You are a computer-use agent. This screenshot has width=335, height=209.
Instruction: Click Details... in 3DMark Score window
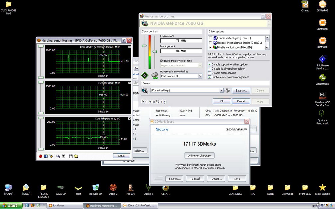click(x=217, y=179)
